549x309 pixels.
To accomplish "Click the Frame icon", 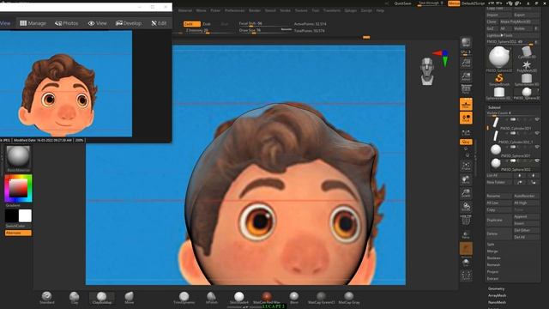I will coord(466,166).
